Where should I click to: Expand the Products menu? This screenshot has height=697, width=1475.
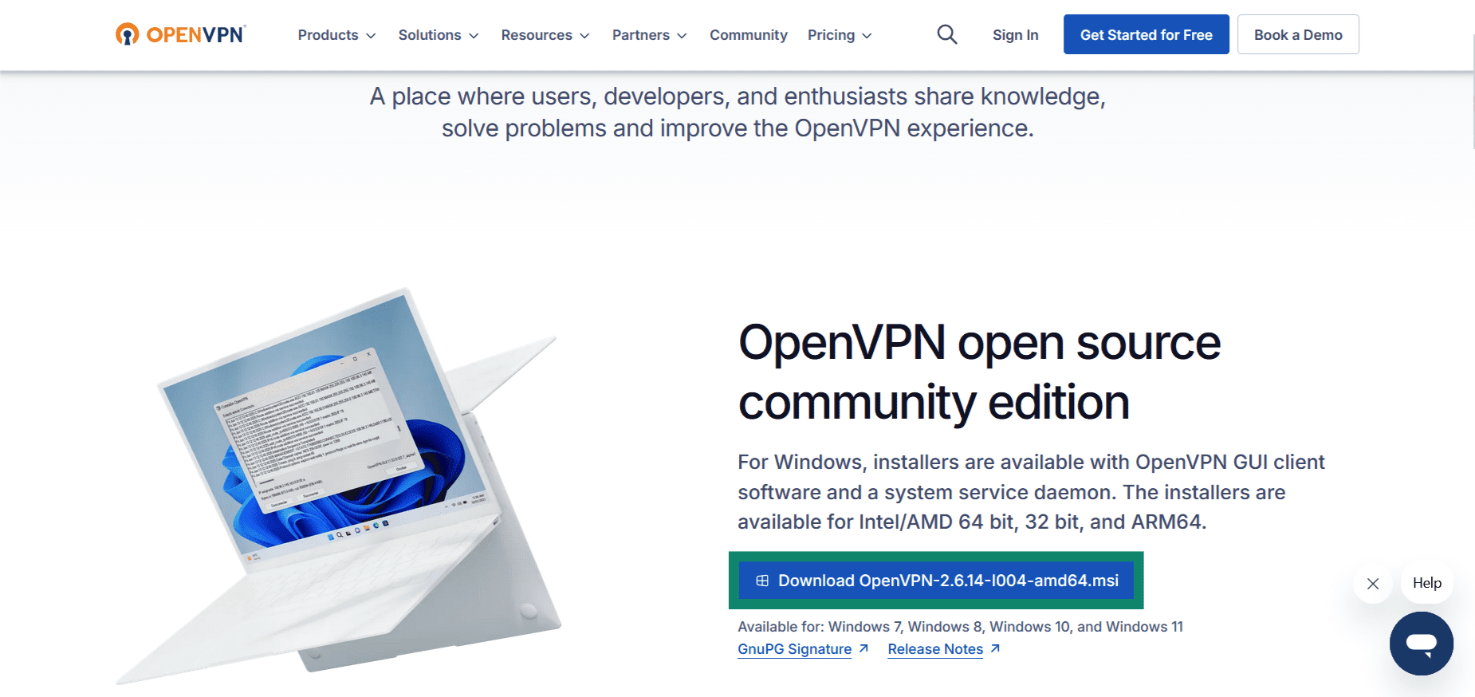[x=336, y=35]
